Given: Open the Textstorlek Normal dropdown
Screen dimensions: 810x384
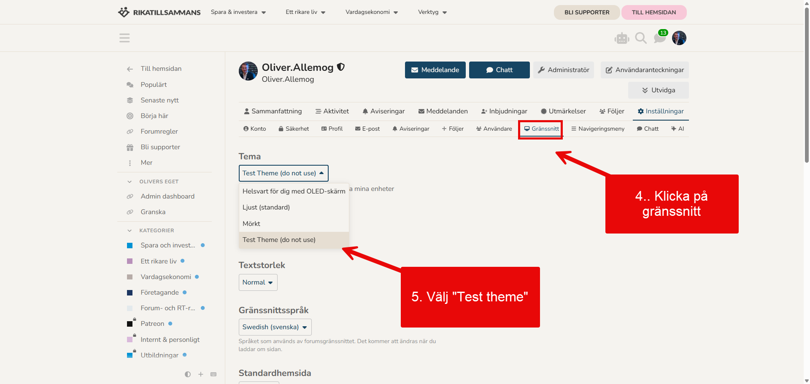Looking at the screenshot, I should point(258,282).
